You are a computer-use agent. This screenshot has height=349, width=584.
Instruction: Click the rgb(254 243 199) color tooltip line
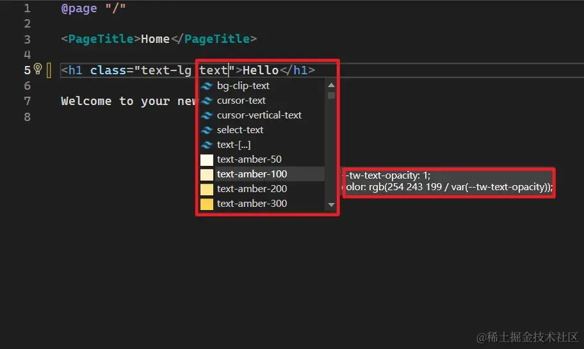coord(448,187)
